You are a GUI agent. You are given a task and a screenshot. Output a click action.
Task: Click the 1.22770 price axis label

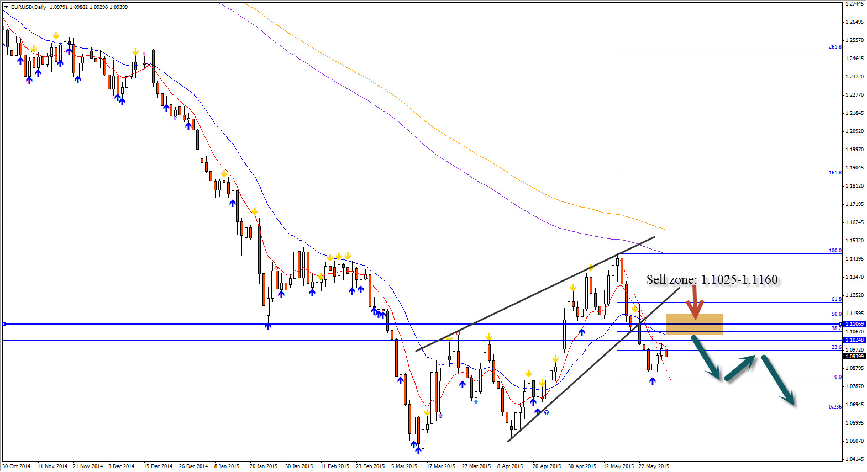tap(855, 95)
